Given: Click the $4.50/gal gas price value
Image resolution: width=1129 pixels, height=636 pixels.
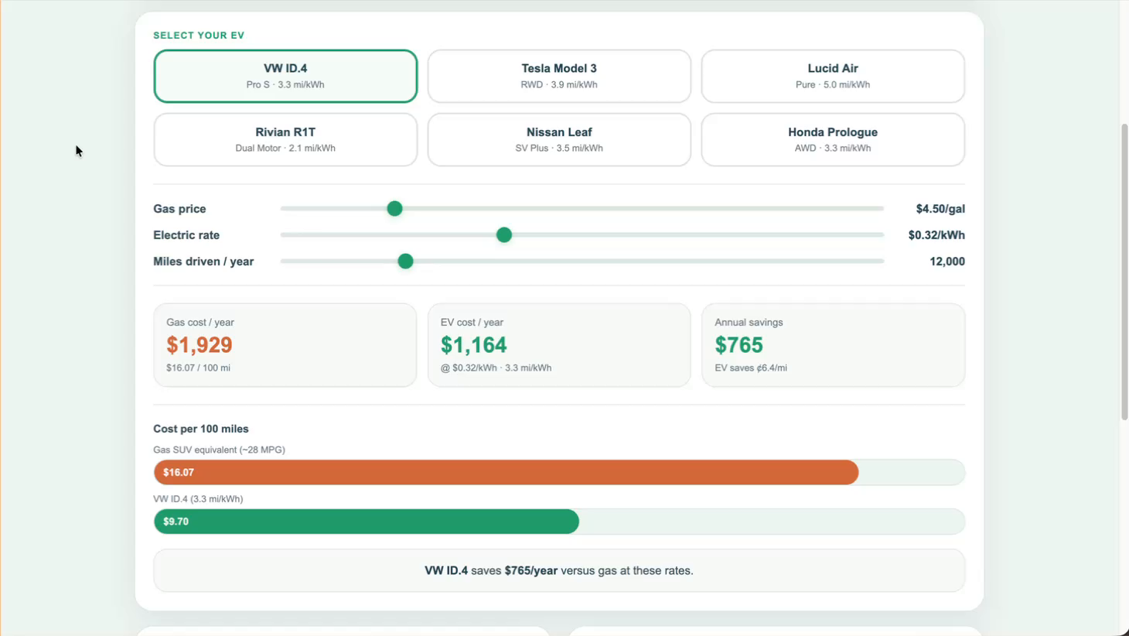Looking at the screenshot, I should pos(940,209).
